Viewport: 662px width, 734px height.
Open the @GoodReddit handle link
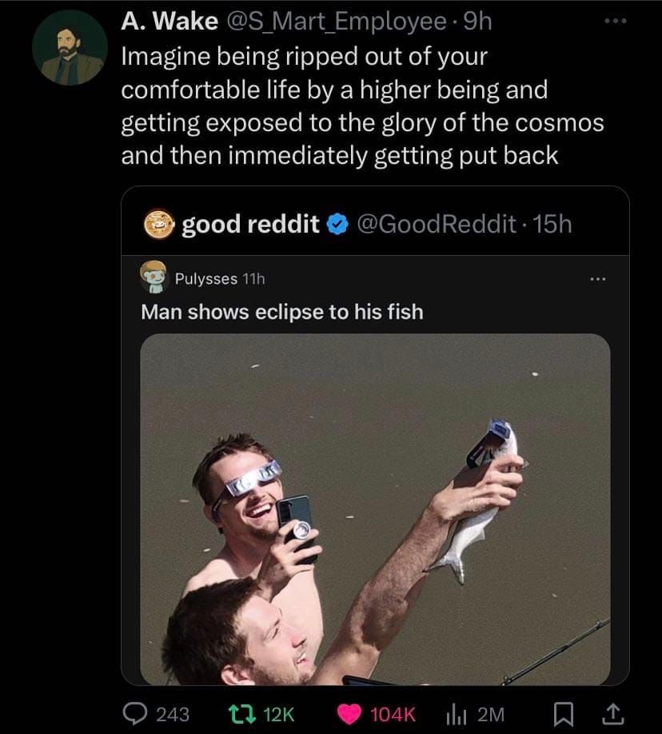tap(437, 224)
